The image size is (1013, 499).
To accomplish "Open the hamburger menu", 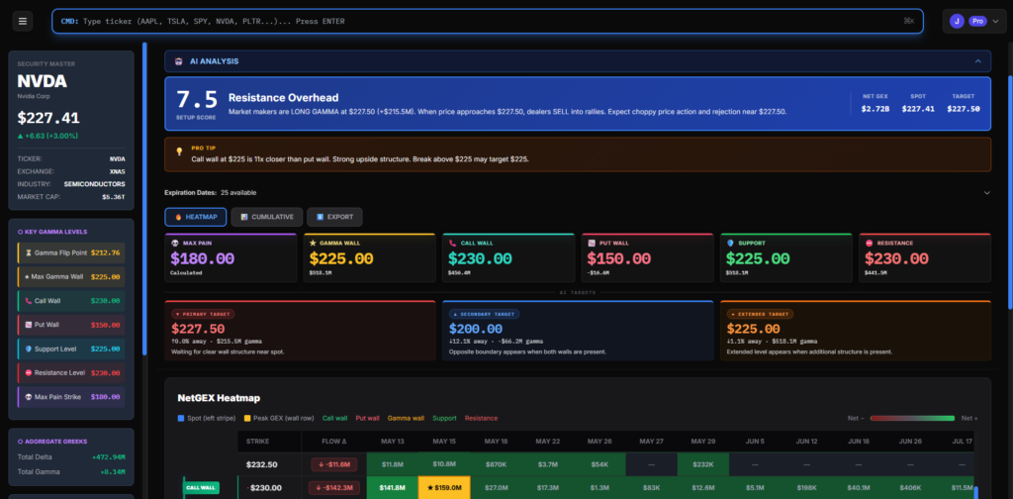I will tap(23, 22).
